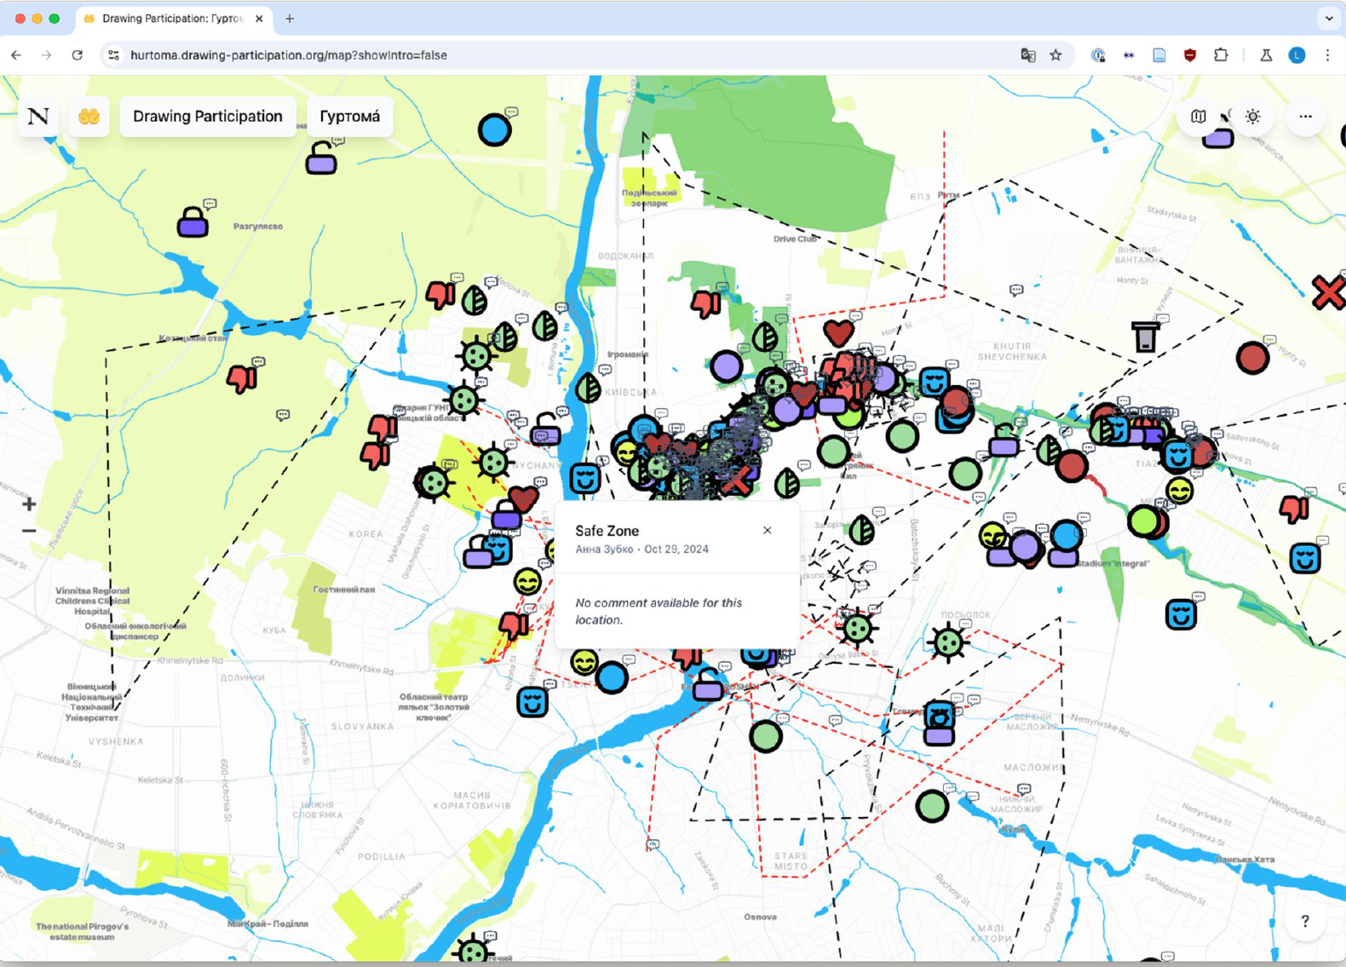The image size is (1346, 967).
Task: Click the north compass N button
Action: [x=38, y=117]
